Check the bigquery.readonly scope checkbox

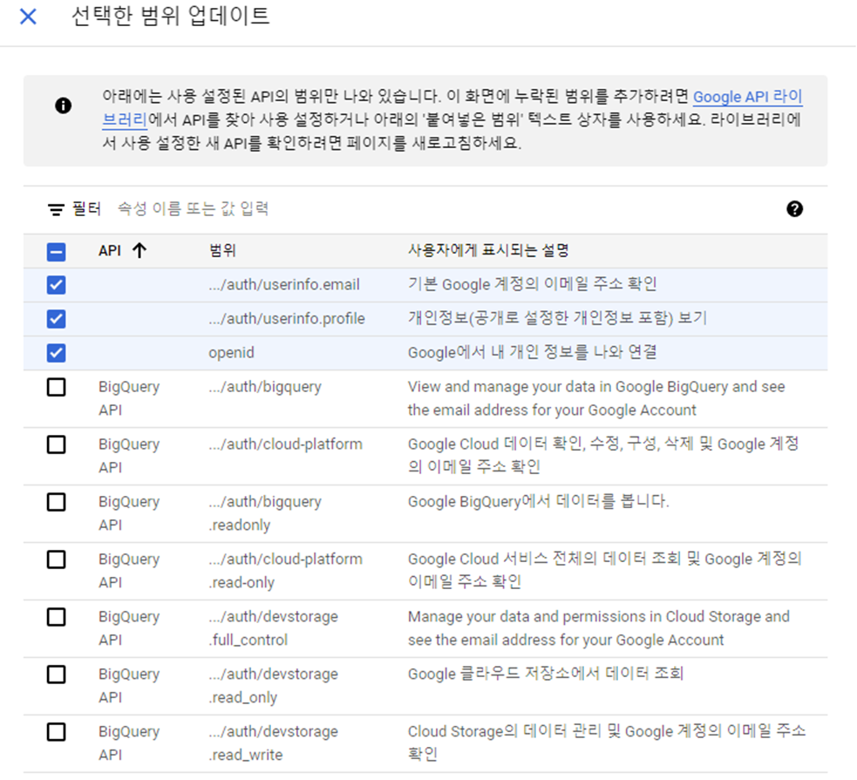pos(57,502)
